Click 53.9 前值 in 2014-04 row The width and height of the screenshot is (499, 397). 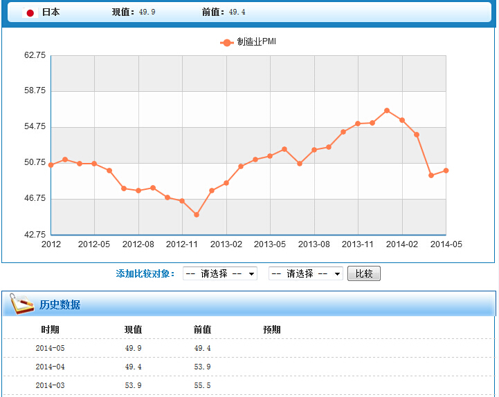[202, 367]
